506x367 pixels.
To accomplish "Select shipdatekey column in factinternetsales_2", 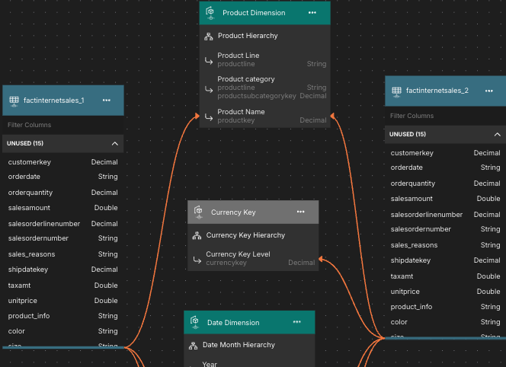I will pos(445,260).
